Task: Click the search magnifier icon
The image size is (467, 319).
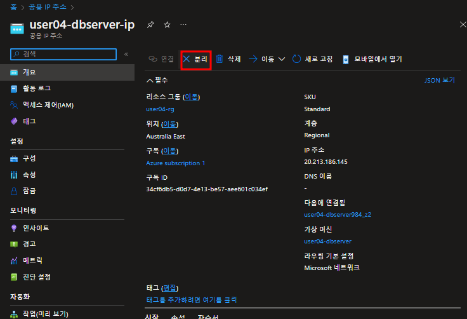Action: click(x=16, y=54)
